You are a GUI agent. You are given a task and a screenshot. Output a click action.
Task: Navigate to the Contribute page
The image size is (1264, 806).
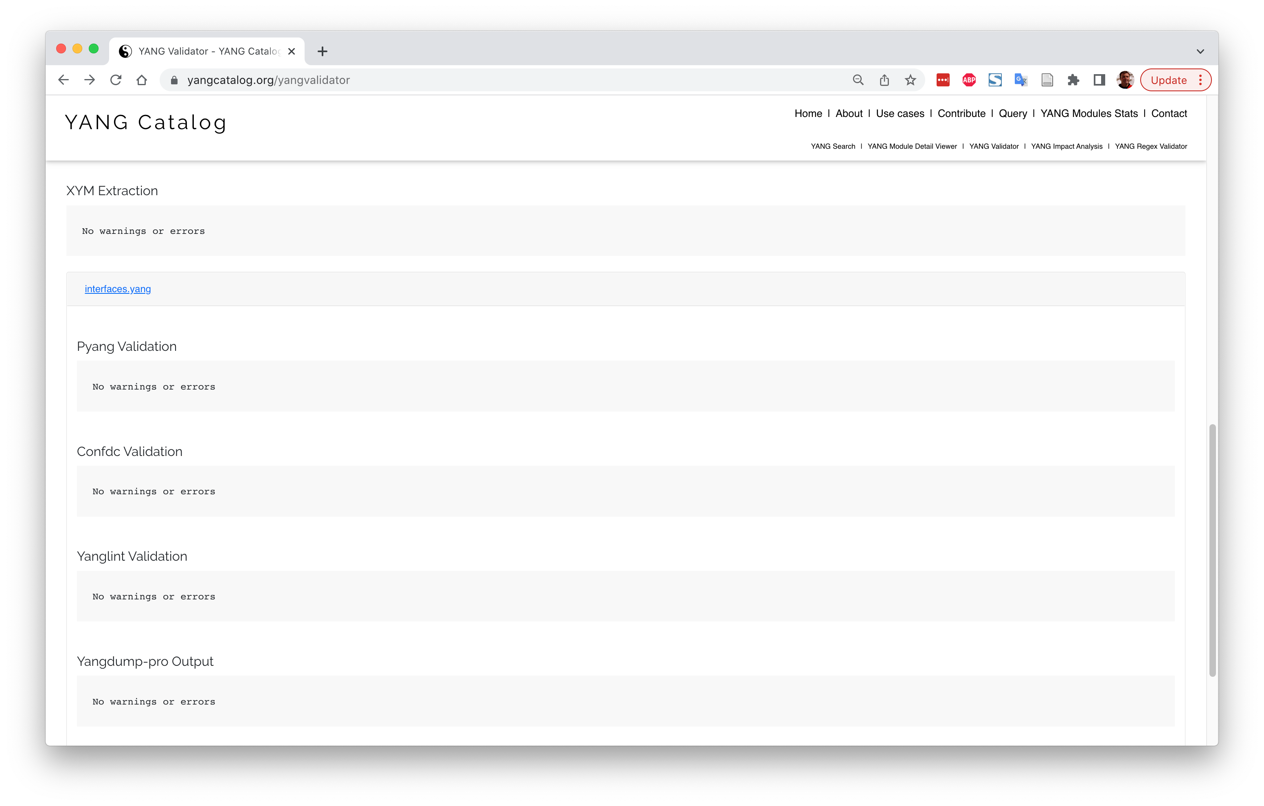[962, 114]
